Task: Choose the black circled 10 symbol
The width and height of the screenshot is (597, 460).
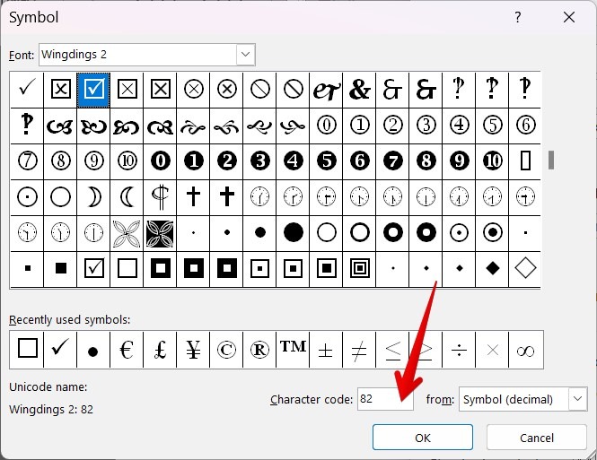Action: point(492,161)
